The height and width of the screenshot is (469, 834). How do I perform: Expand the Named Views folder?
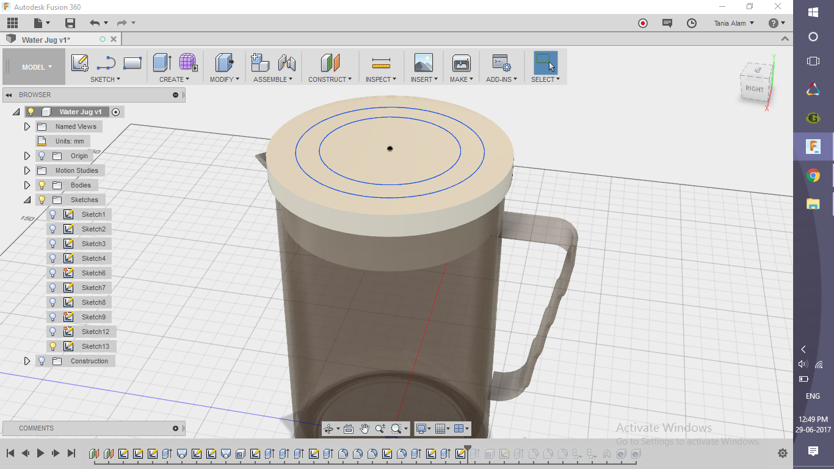(27, 126)
